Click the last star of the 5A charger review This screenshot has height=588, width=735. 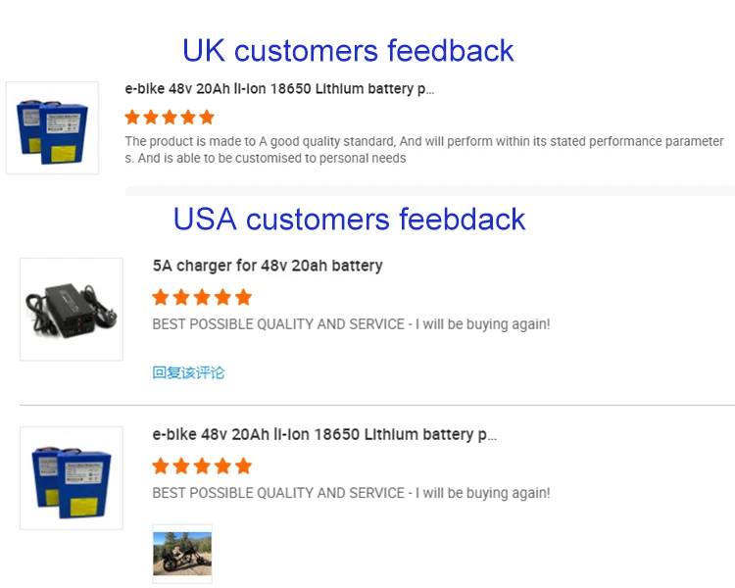click(x=244, y=297)
